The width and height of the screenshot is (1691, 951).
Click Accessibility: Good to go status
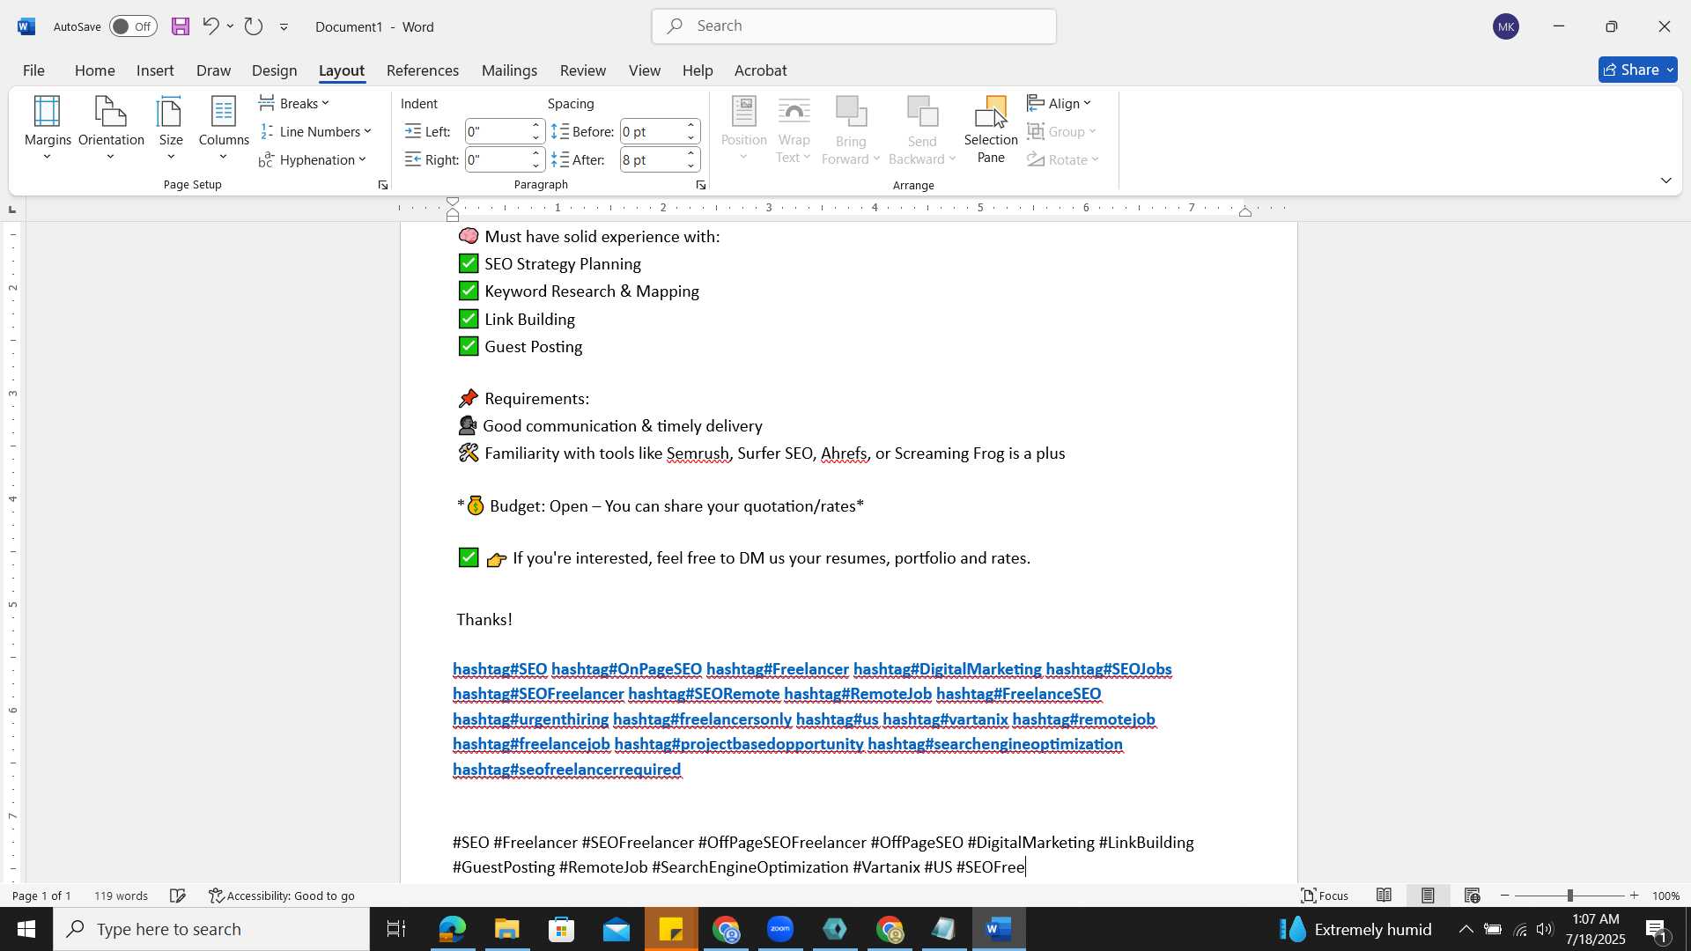pyautogui.click(x=282, y=896)
